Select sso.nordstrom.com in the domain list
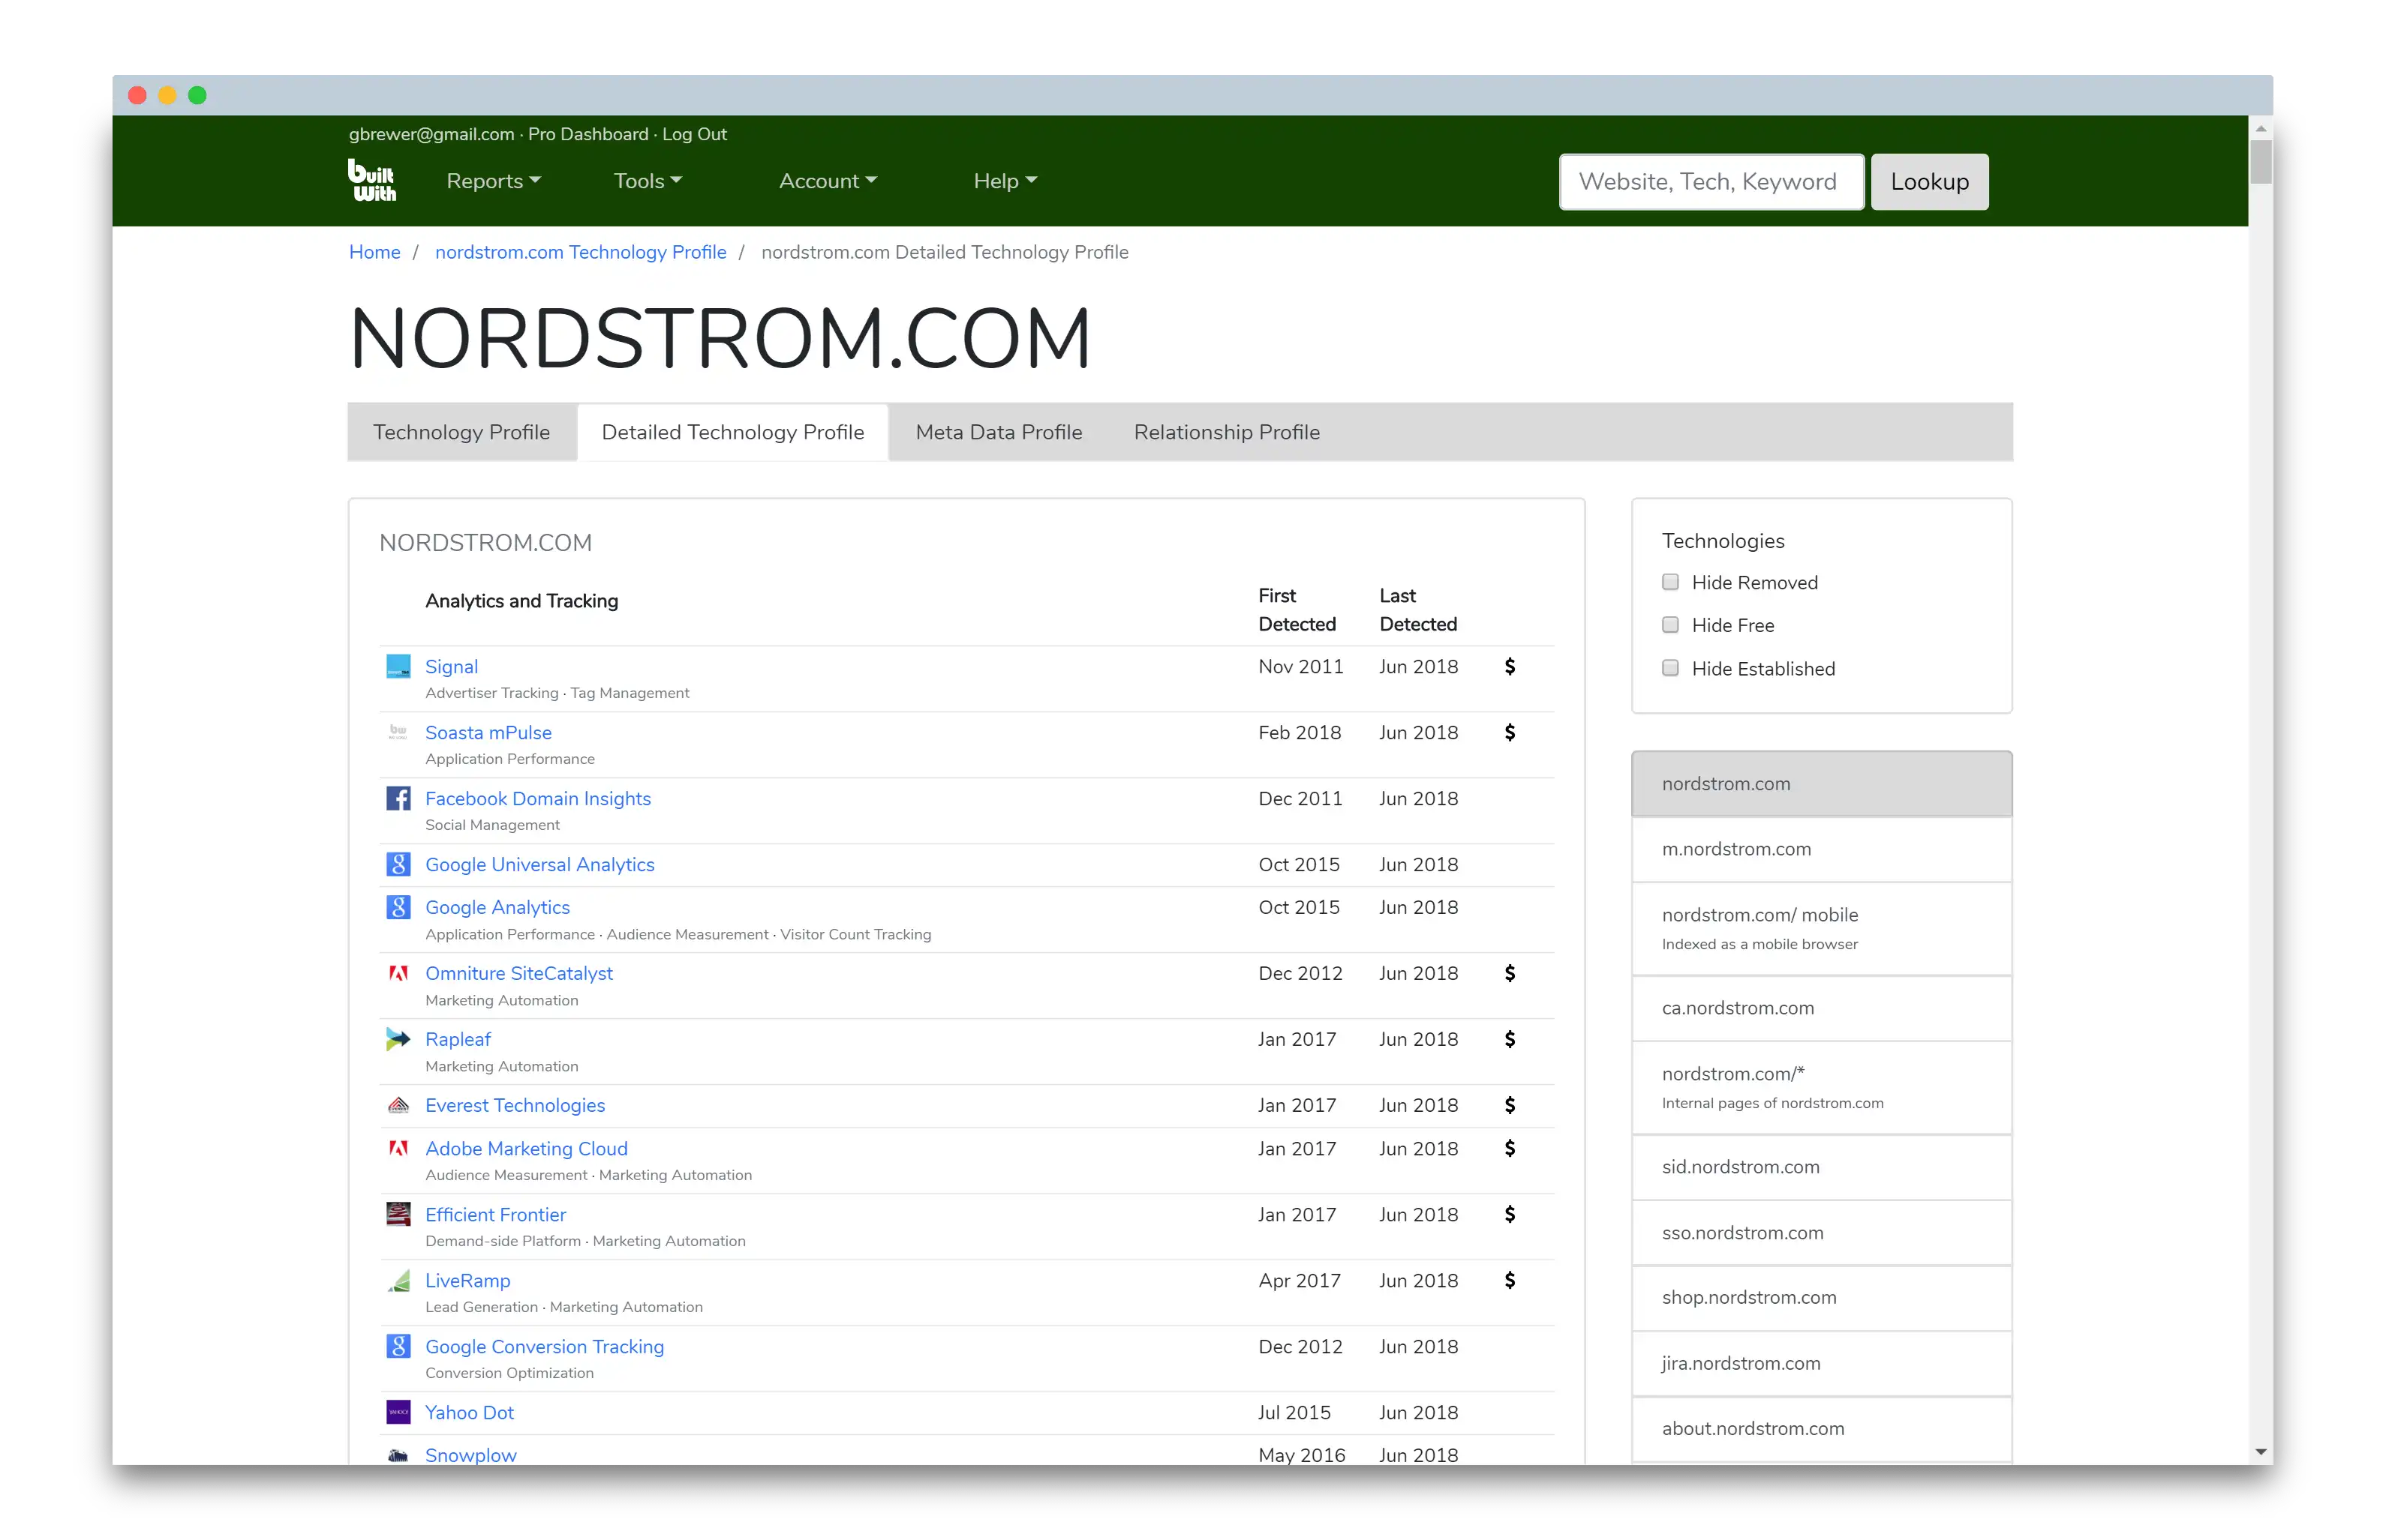 click(x=1821, y=1233)
